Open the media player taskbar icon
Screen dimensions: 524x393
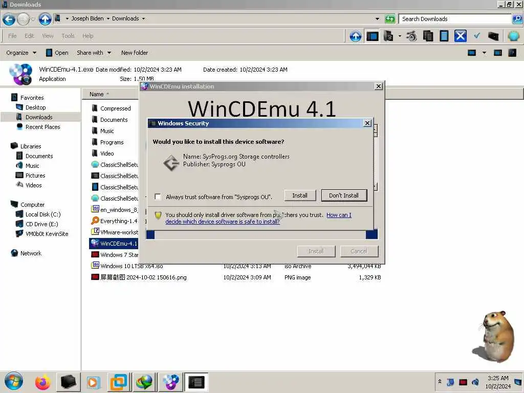pos(93,382)
